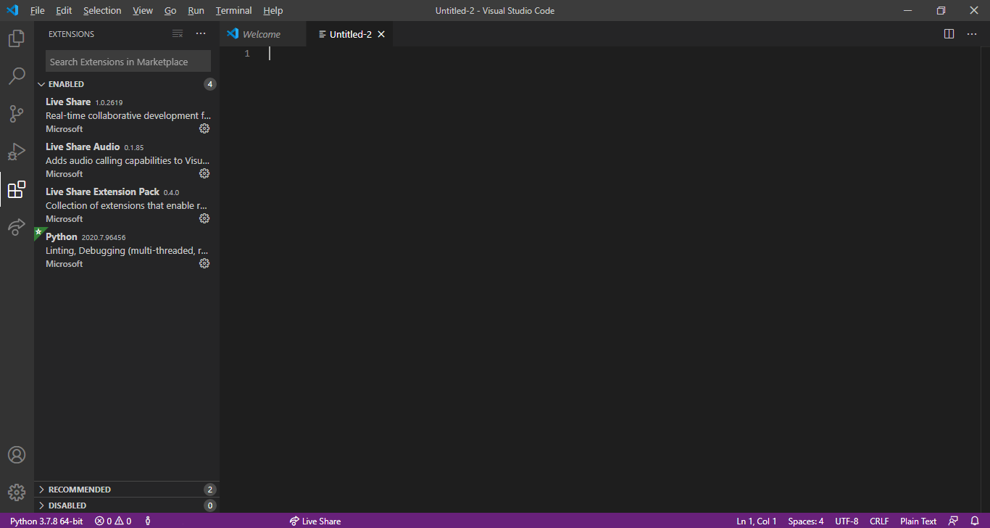Screen dimensions: 990x528
Task: Open the Explorer view in activity bar
Action: (17, 38)
